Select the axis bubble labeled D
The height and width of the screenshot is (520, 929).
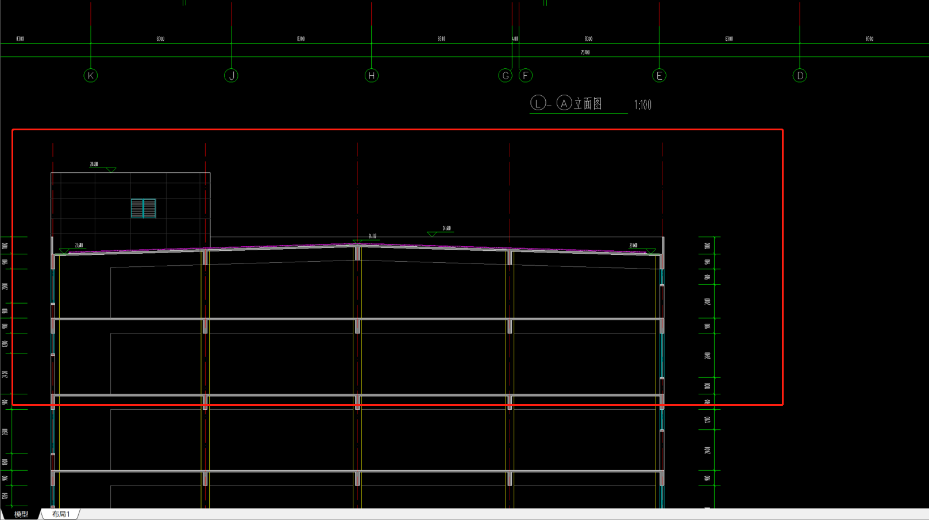coord(800,76)
